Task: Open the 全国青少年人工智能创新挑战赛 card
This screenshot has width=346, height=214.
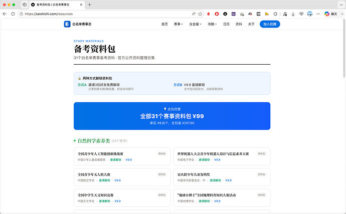Action: point(122,156)
